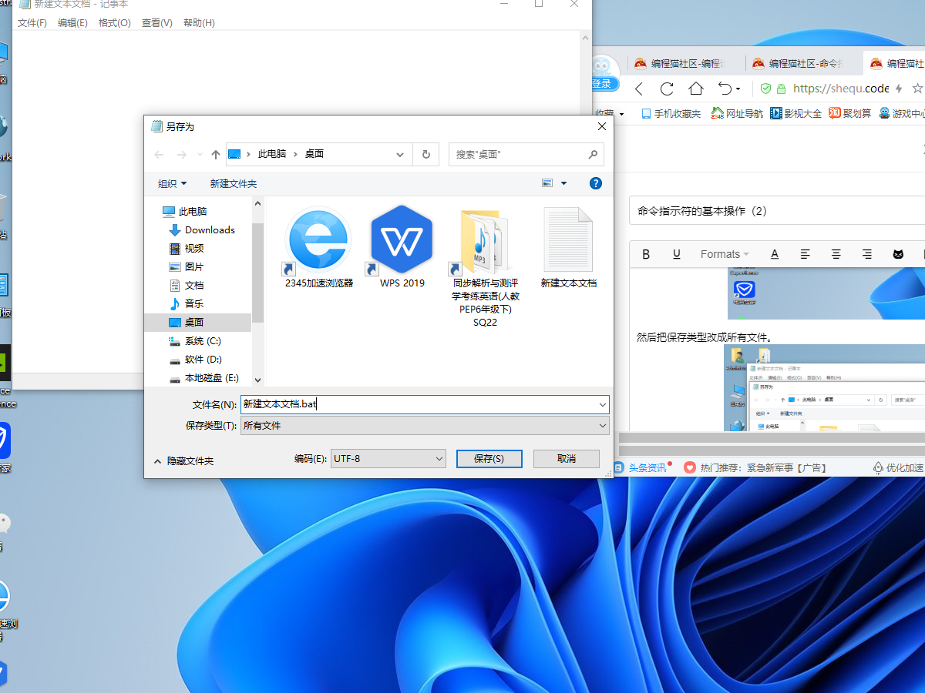Refresh the folder view in Save As dialog

pos(425,154)
